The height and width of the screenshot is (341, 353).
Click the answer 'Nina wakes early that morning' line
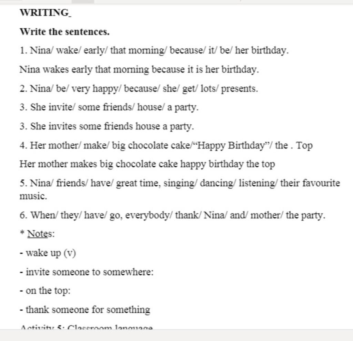139,69
